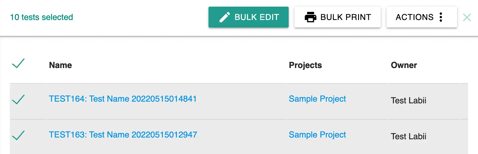Image resolution: width=478 pixels, height=154 pixels.
Task: Deselect the TEST164 row checkmark
Action: (18, 99)
